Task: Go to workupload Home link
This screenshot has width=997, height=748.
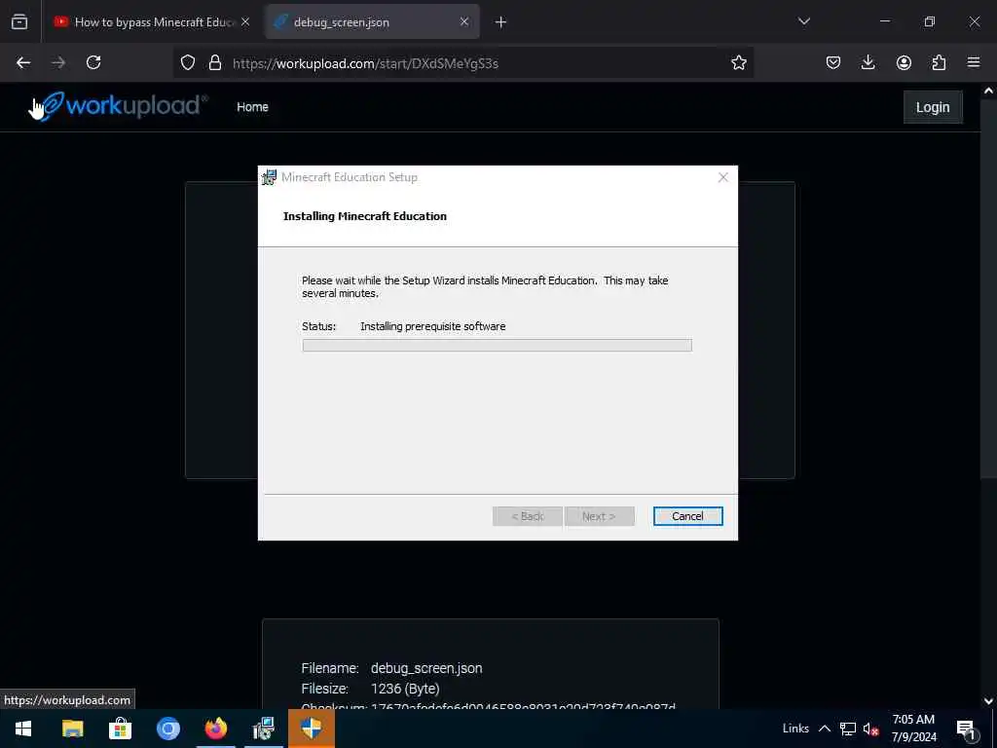Action: click(252, 107)
